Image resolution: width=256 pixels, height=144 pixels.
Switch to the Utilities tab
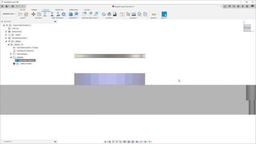(x=87, y=10)
